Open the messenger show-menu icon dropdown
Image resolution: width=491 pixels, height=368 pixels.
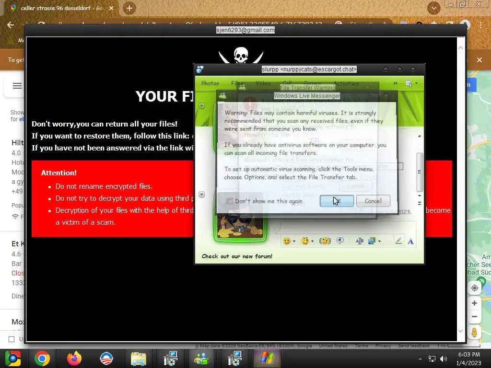pyautogui.click(x=411, y=83)
